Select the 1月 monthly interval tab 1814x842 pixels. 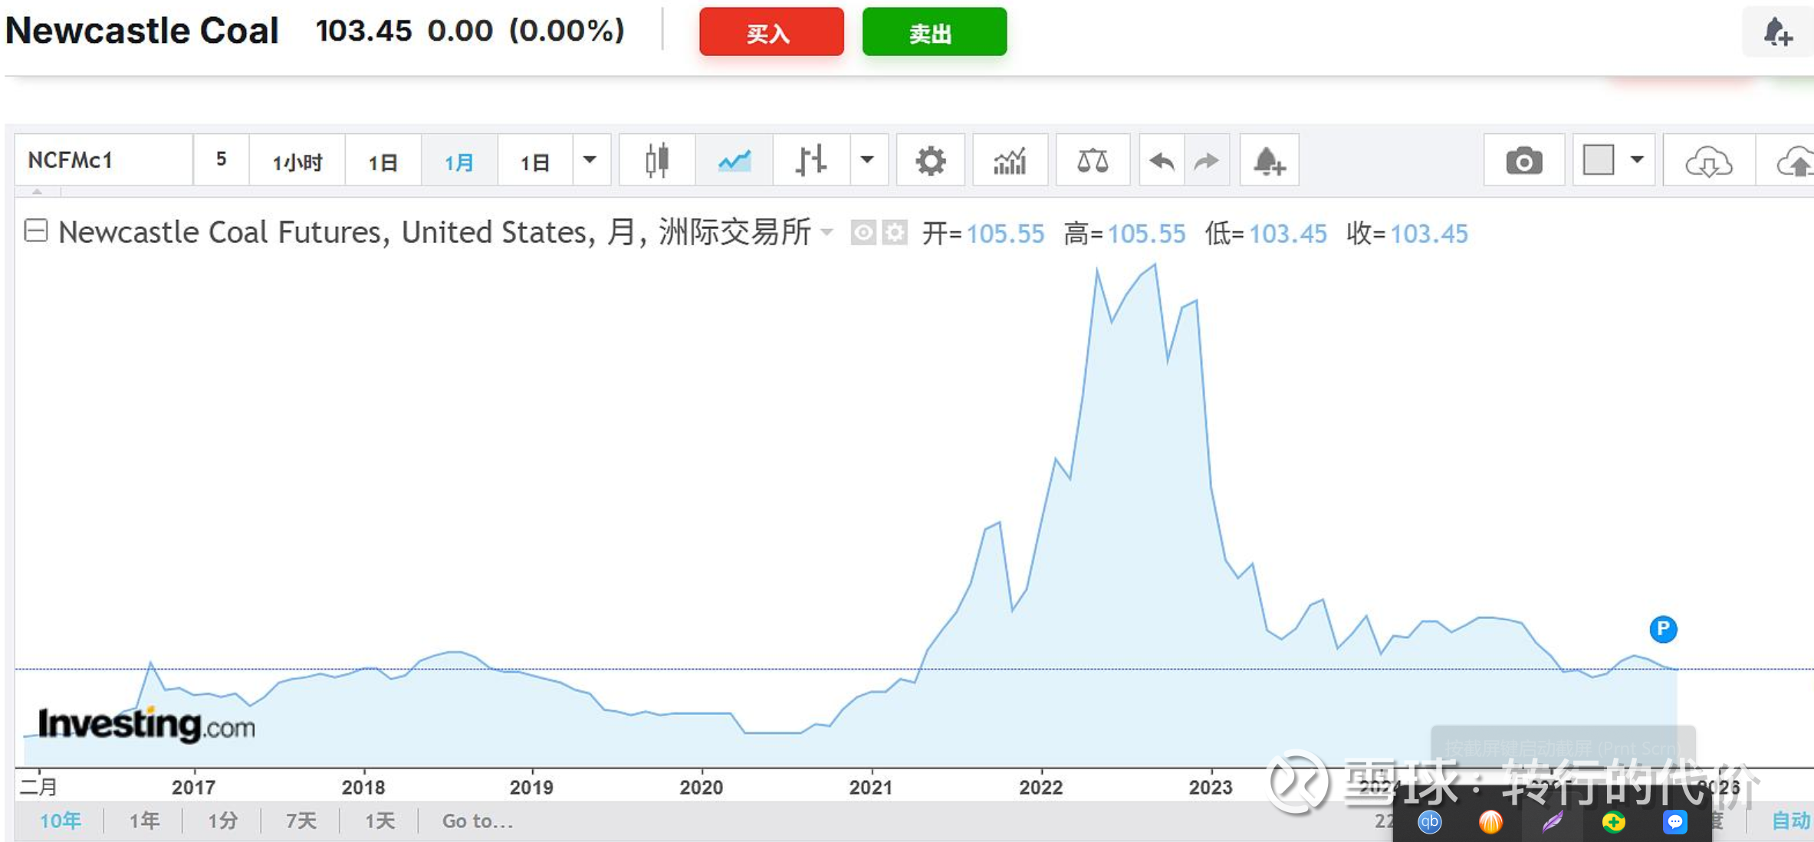459,162
